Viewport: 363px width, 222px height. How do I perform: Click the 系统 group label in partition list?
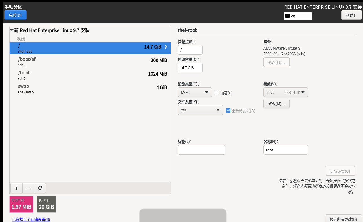[x=21, y=39]
